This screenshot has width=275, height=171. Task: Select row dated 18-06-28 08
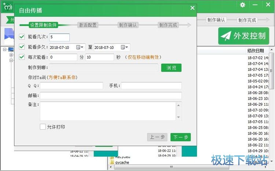coord(258,93)
